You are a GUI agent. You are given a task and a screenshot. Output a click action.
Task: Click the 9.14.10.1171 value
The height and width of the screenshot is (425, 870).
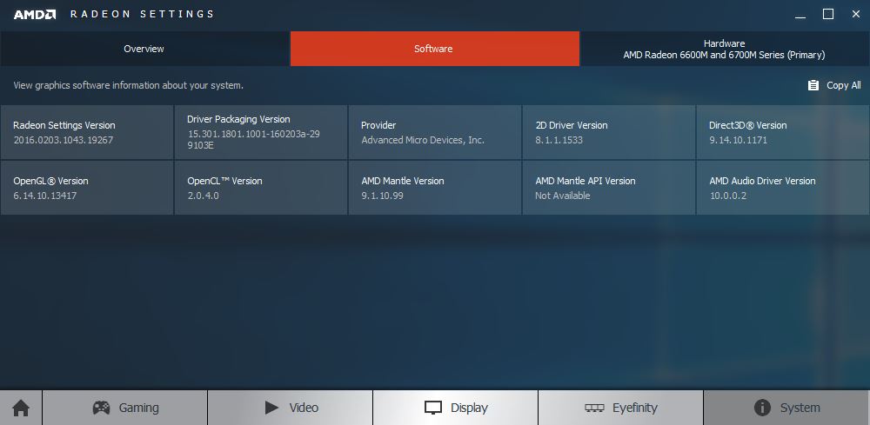(739, 140)
